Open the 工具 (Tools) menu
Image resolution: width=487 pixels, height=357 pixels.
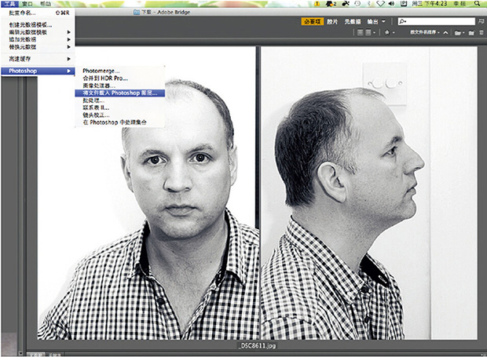[x=9, y=4]
